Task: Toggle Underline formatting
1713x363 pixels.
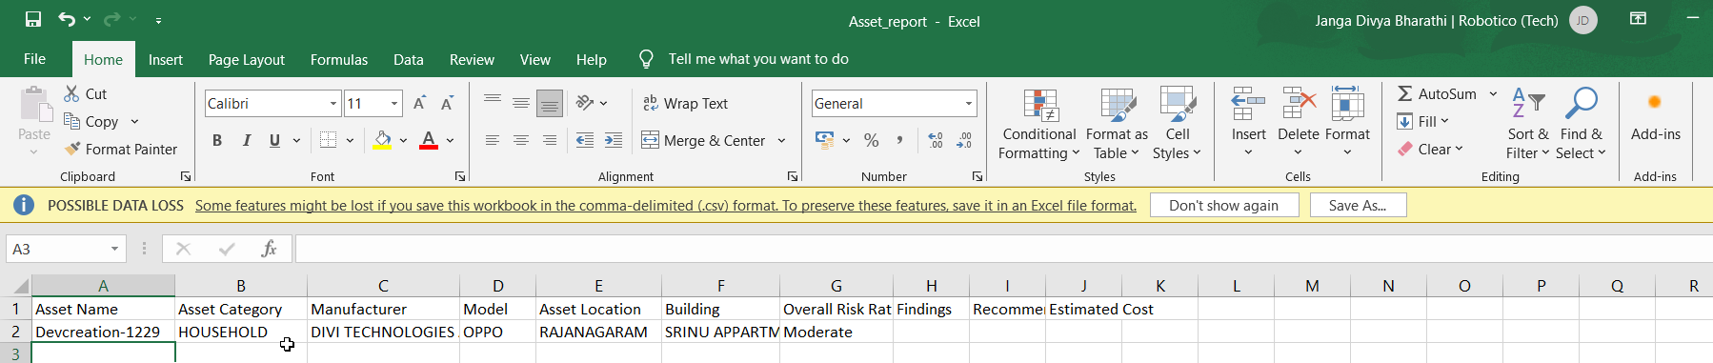Action: (274, 140)
